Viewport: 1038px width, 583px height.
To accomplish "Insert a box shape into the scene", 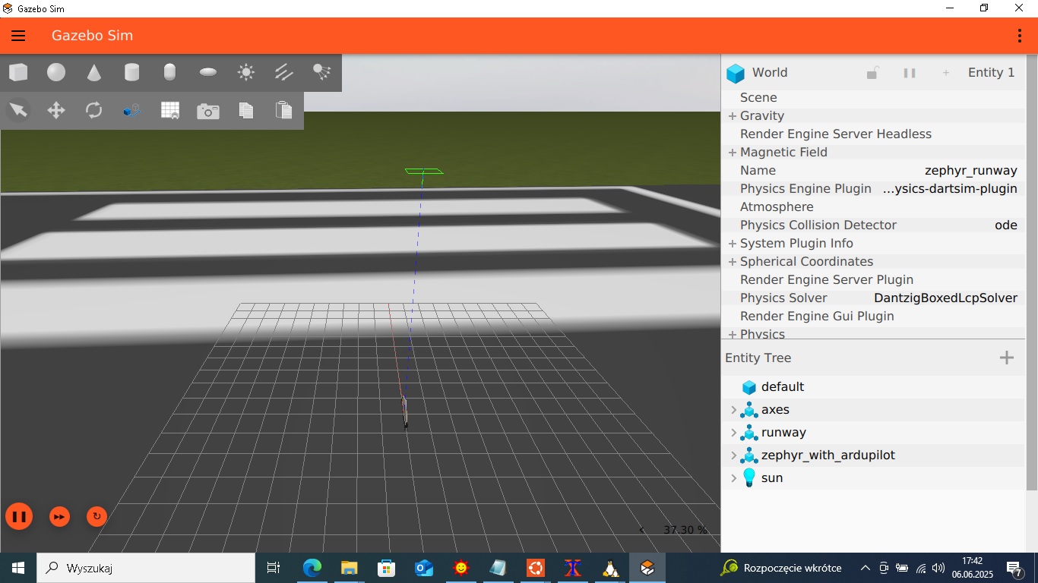I will (18, 72).
